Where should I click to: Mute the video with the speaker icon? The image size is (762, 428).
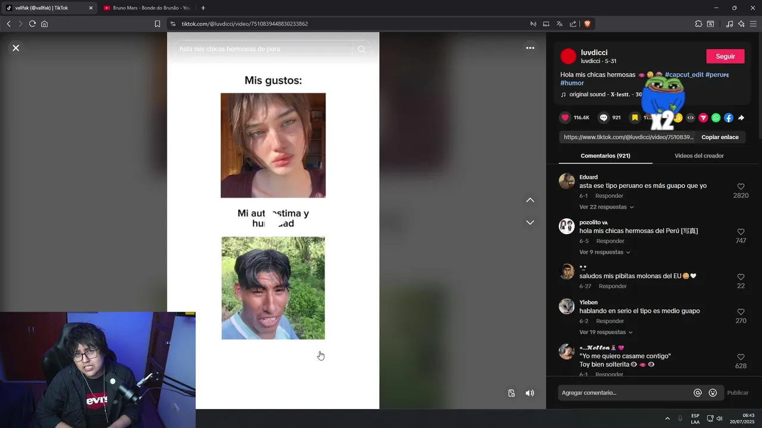coord(530,393)
